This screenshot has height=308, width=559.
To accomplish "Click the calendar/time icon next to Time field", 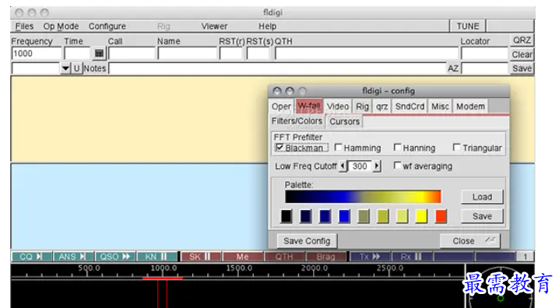I will tap(99, 54).
